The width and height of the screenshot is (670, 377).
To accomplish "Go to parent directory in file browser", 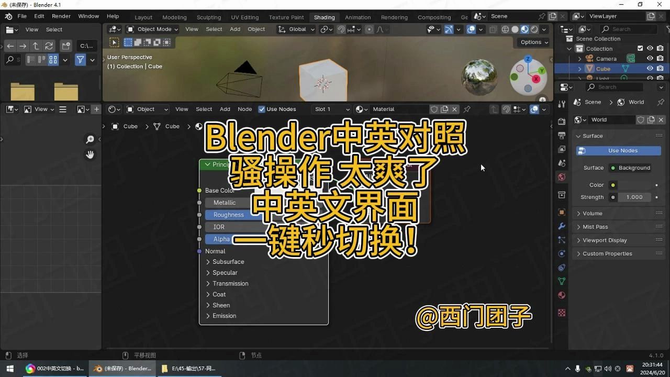I will coord(36,46).
